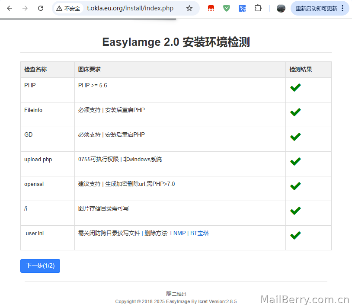352x307 pixels.
Task: Click the green checkmark in PHP row
Action: (295, 87)
